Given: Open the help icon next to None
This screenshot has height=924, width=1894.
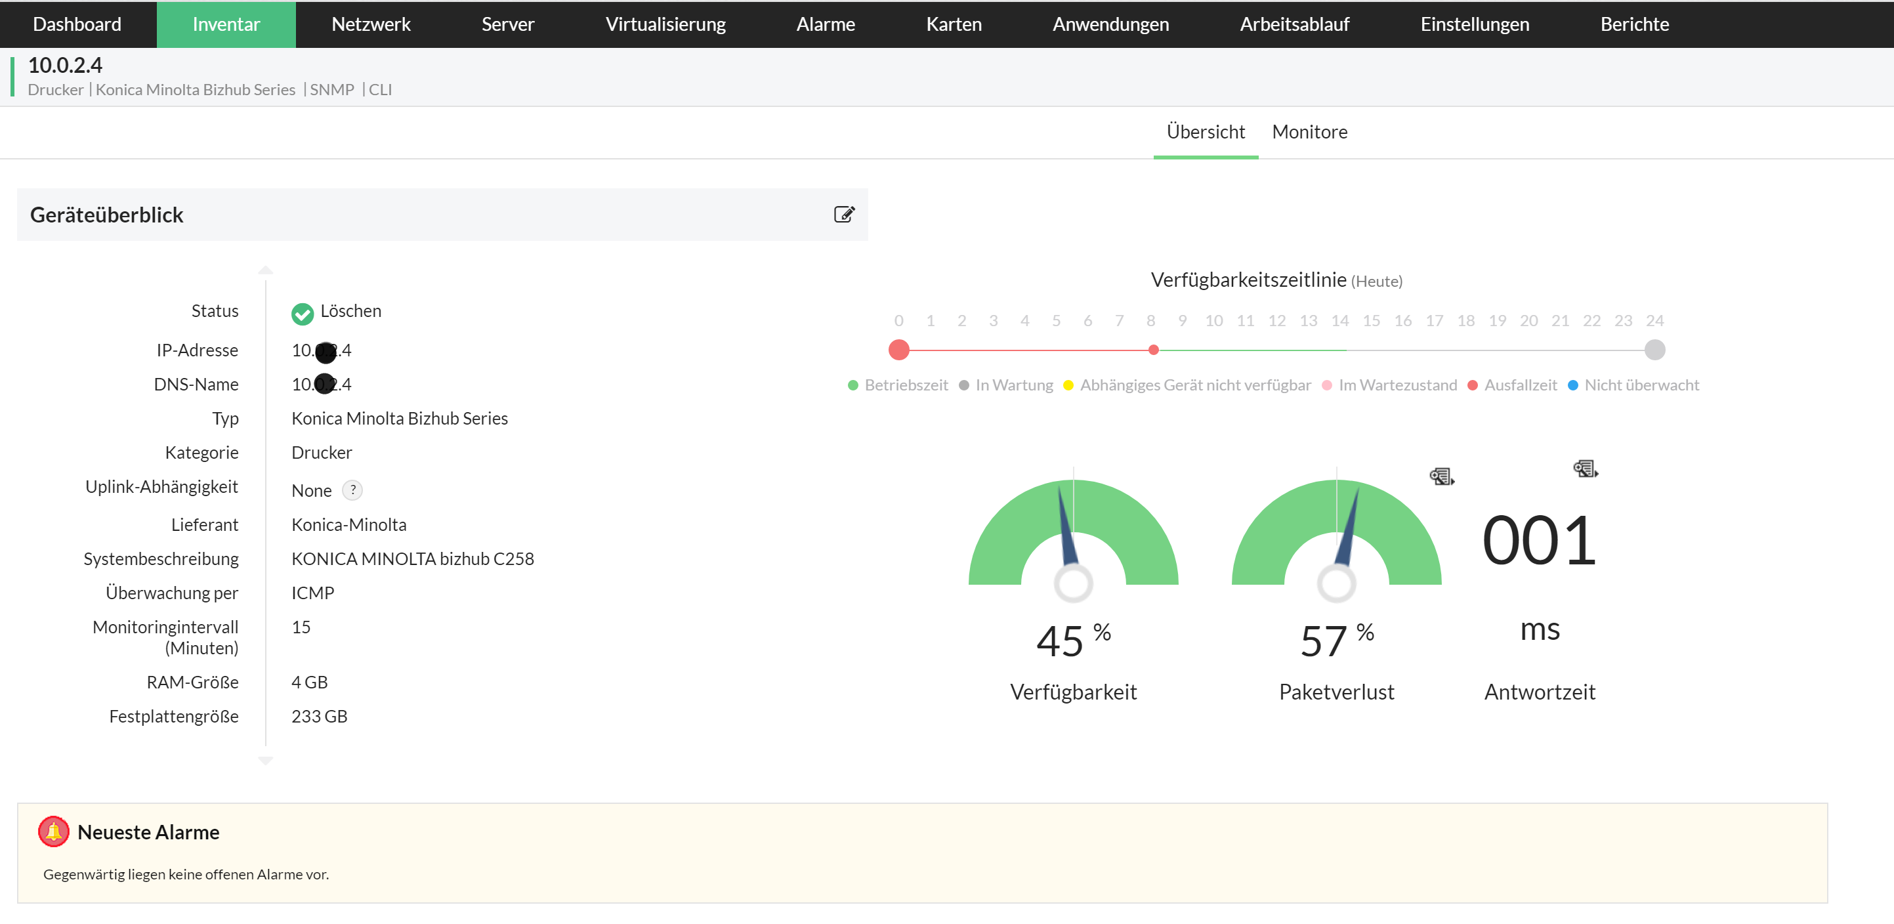Looking at the screenshot, I should tap(353, 490).
